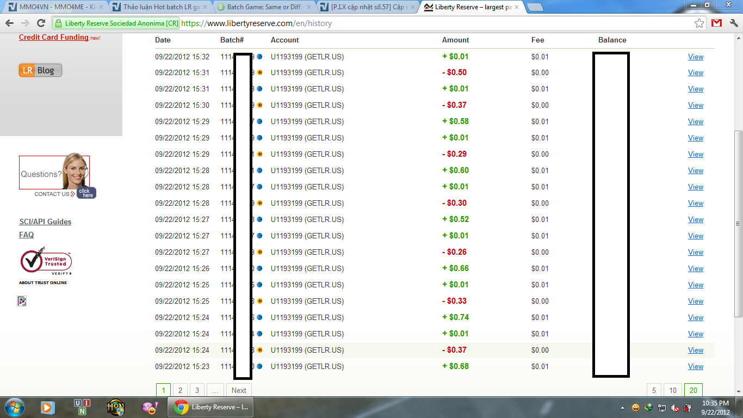This screenshot has height=418, width=743.
Task: Go to history page 3
Action: 197,390
